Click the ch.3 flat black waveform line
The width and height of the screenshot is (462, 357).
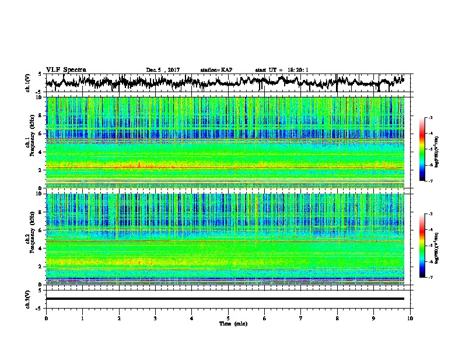point(225,299)
